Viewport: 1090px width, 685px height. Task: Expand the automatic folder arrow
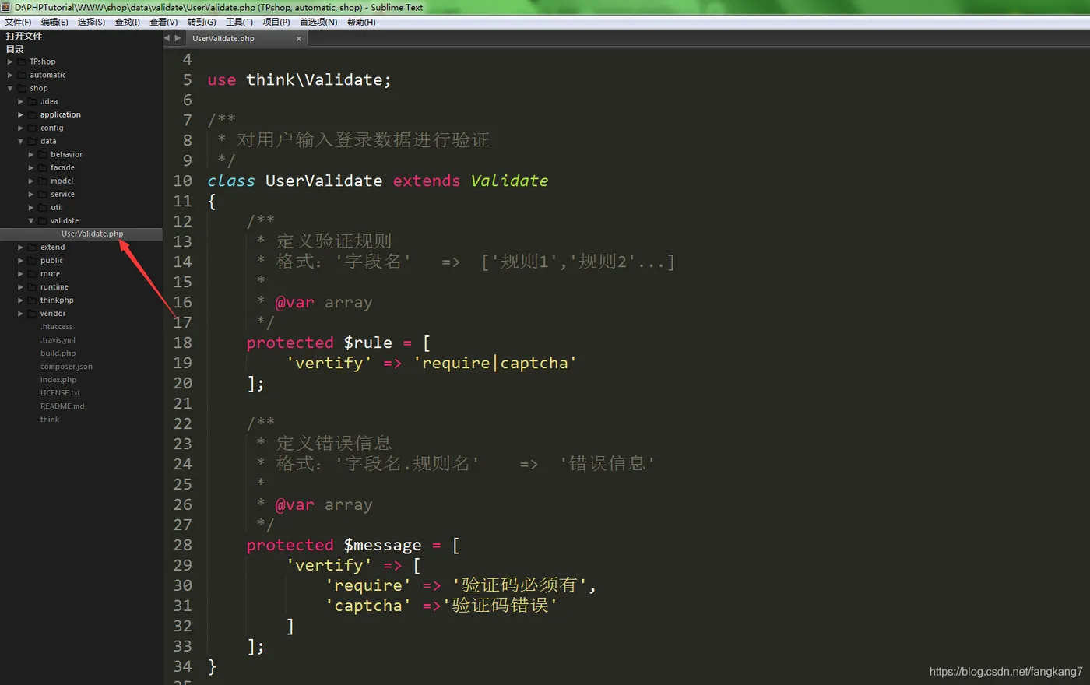point(10,75)
